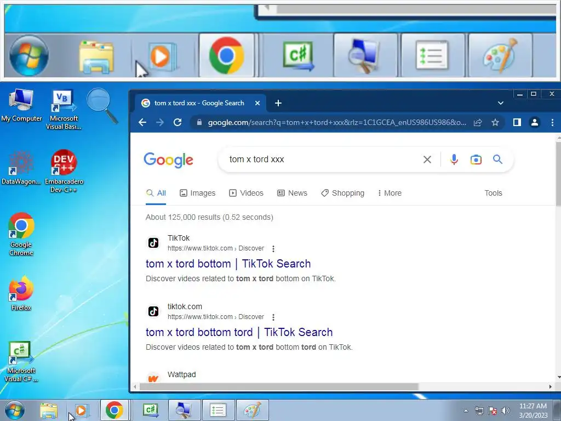Click the Wattpad site name
Viewport: 561px width, 421px height.
[182, 374]
